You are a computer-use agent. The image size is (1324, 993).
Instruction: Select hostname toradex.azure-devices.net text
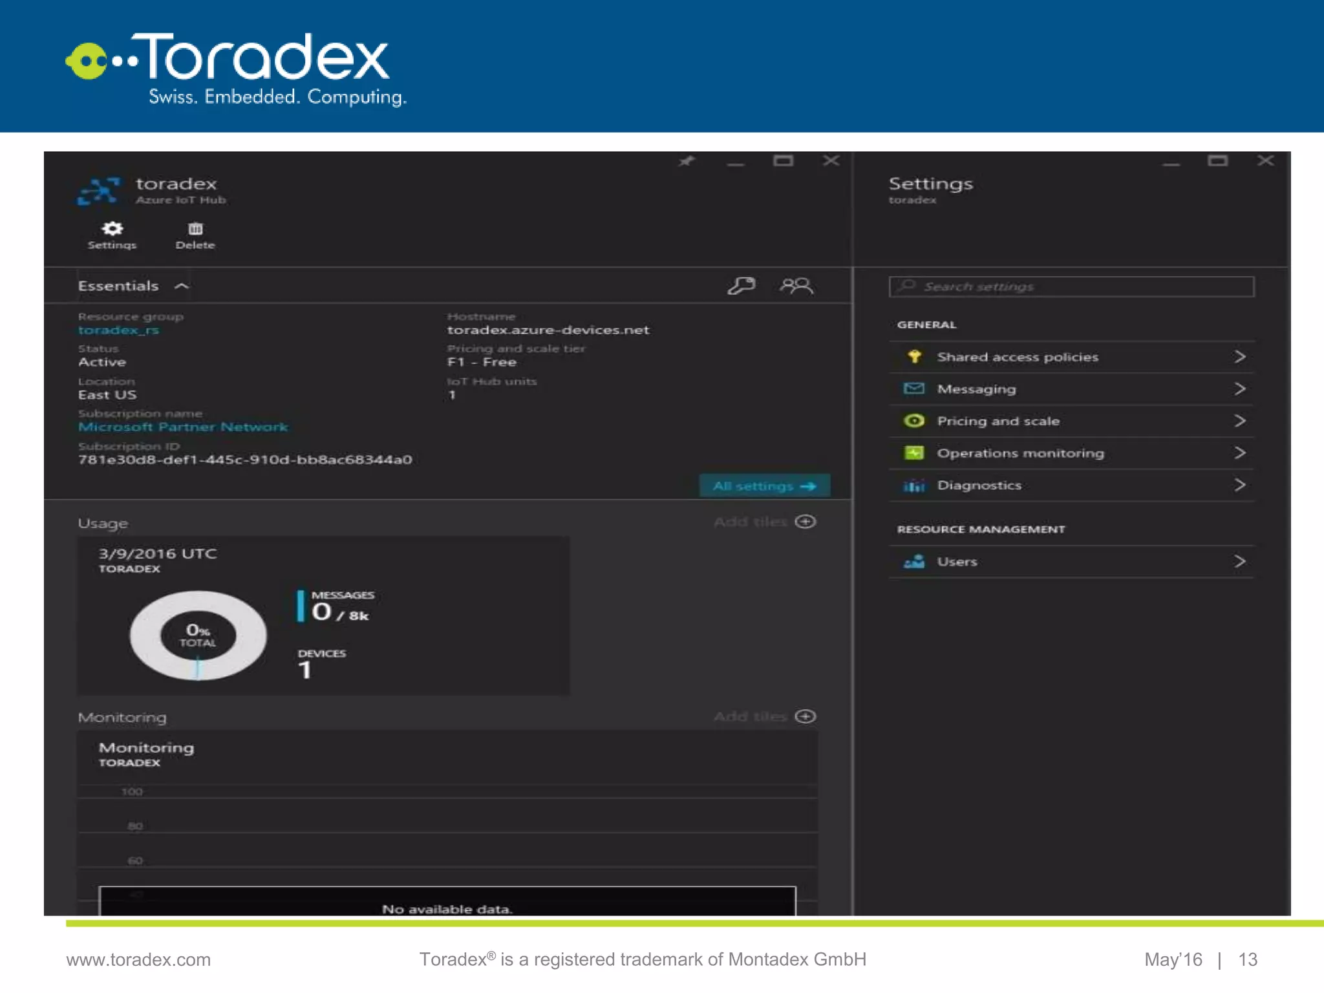[x=548, y=330]
